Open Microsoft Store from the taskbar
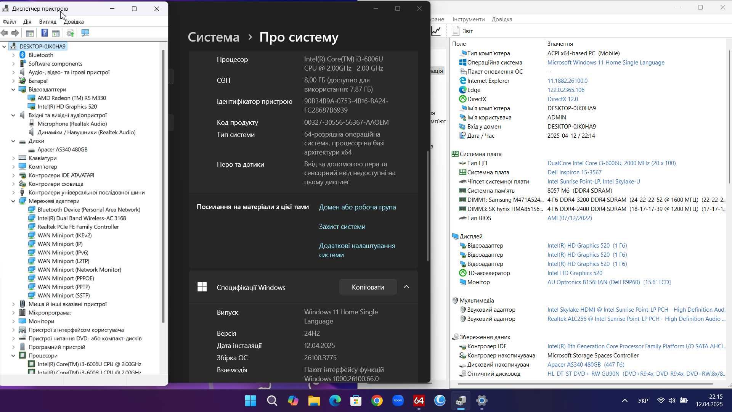The height and width of the screenshot is (412, 732). (x=356, y=401)
